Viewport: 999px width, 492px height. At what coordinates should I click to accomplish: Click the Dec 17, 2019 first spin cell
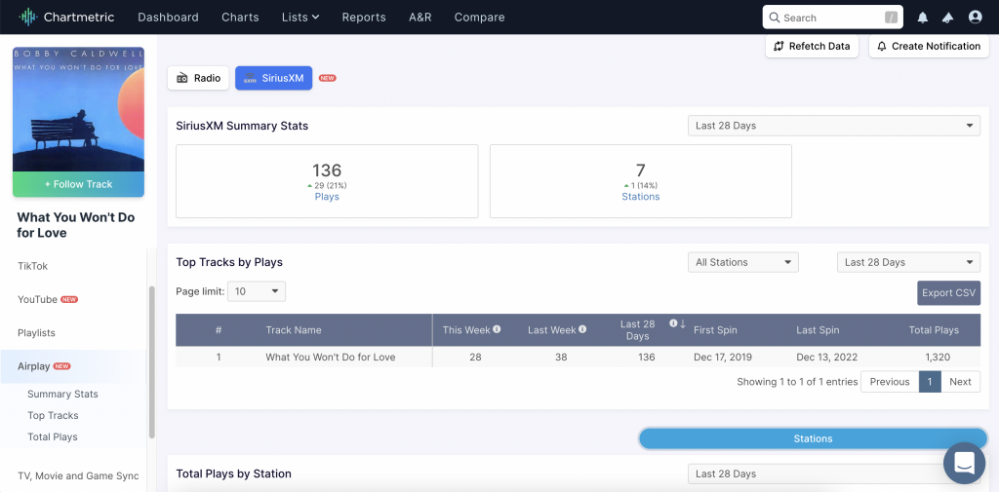[x=725, y=358]
